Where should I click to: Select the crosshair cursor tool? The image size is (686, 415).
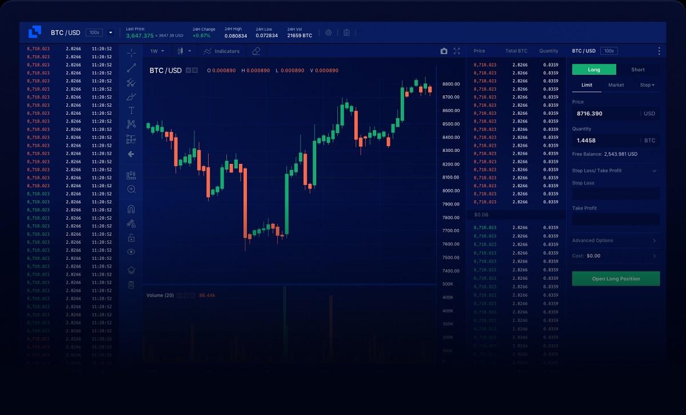pos(131,53)
